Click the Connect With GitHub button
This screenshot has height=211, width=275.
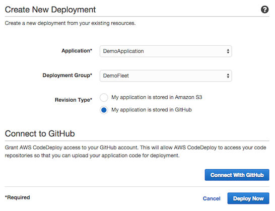tap(237, 175)
